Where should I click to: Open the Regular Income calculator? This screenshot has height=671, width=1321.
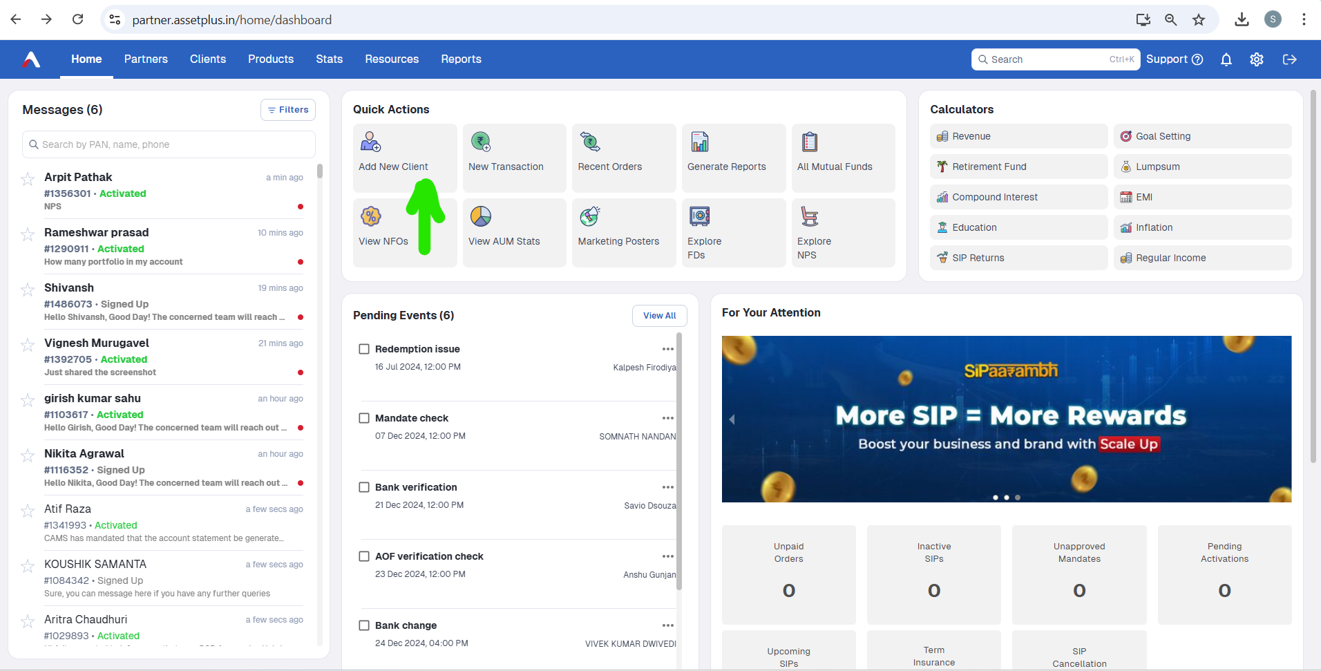click(x=1202, y=258)
